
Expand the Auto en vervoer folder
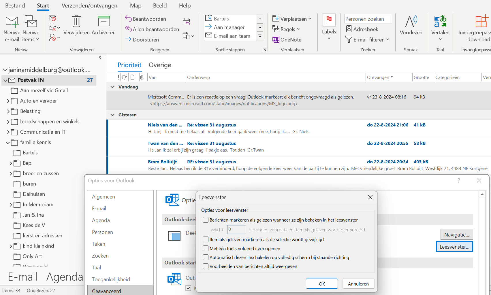click(8, 101)
